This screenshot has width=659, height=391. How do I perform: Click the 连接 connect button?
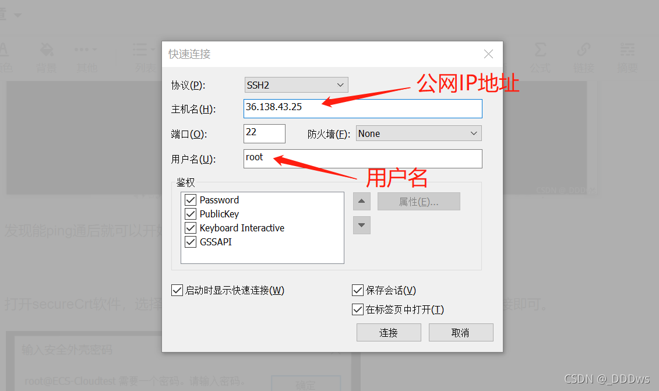click(389, 333)
